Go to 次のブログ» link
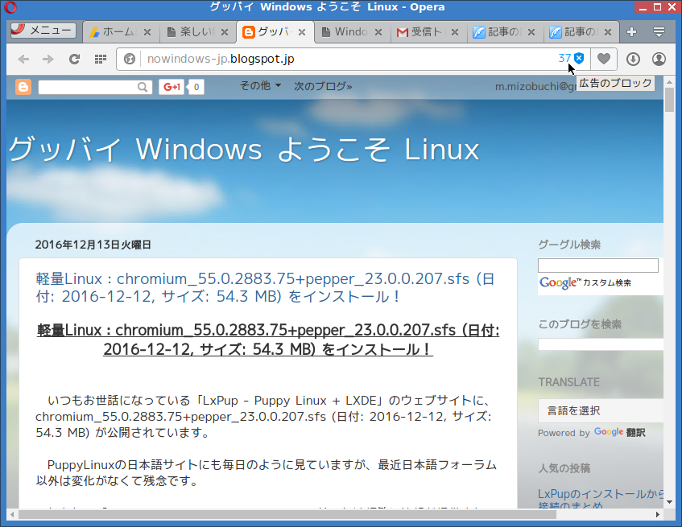This screenshot has height=527, width=682. point(323,86)
